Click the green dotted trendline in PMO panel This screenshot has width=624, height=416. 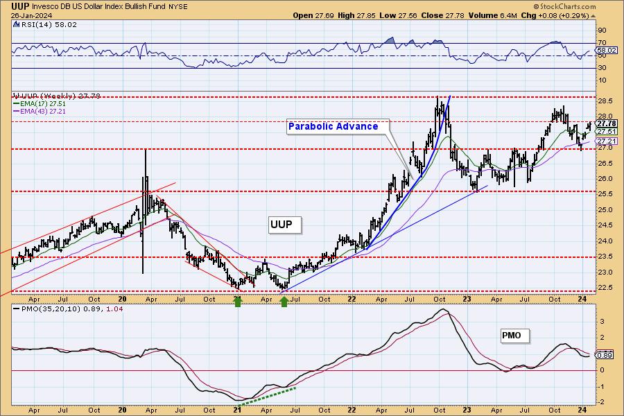coord(266,397)
